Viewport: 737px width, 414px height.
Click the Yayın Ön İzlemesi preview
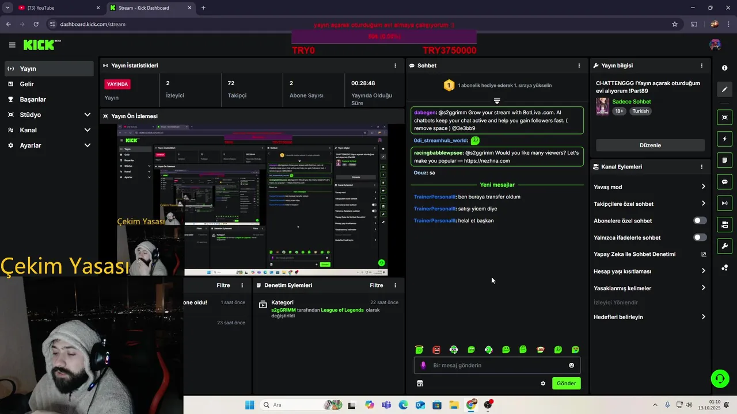coord(252,199)
